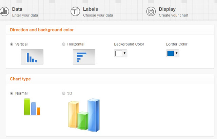Viewport: 217px width, 139px height.
Task: Switch to the Labels step heading
Action: click(x=91, y=9)
